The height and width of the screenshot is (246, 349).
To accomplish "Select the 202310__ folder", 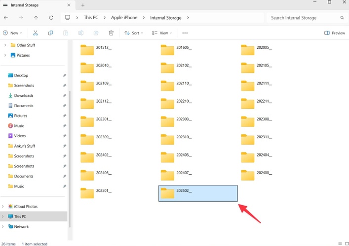I will coord(176,140).
